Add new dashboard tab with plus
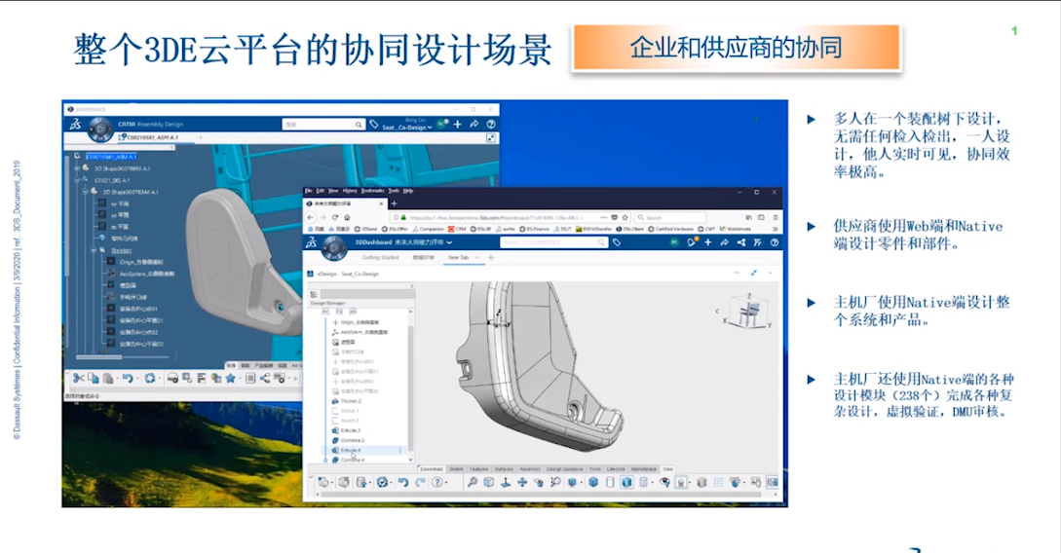 click(x=491, y=258)
